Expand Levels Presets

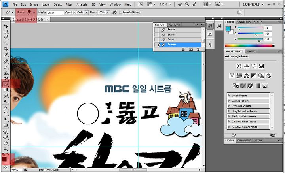[x=229, y=95]
